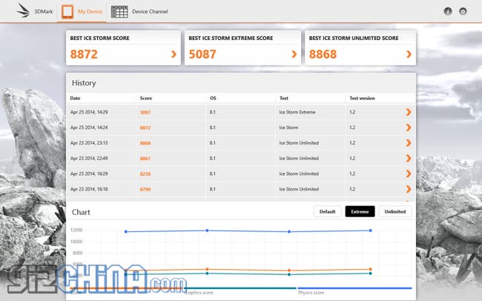482x301 pixels.
Task: Expand Best Ice Storm Score arrow
Action: [x=174, y=54]
